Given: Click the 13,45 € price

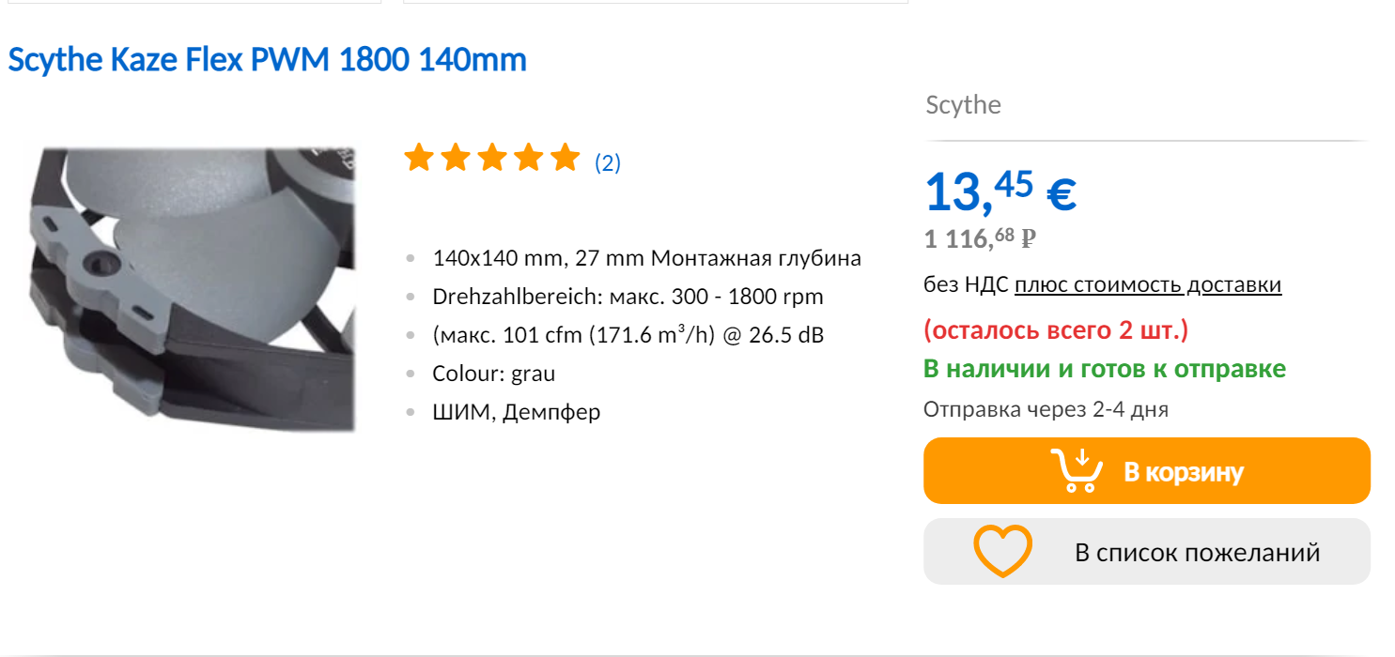Looking at the screenshot, I should (1000, 191).
